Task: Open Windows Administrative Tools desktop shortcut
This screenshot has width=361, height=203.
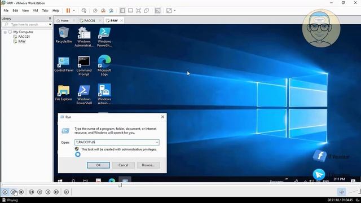Action: coord(84,37)
